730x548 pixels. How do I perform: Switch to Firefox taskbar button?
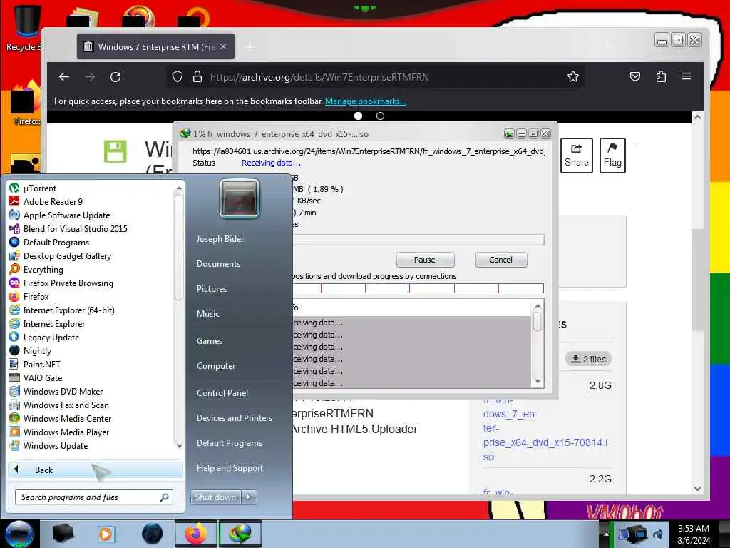(196, 534)
